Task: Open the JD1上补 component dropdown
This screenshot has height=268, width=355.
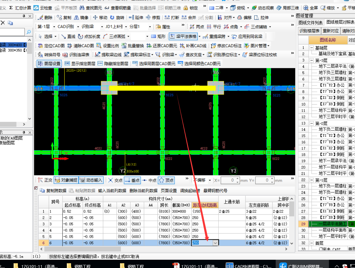Action: [125, 27]
